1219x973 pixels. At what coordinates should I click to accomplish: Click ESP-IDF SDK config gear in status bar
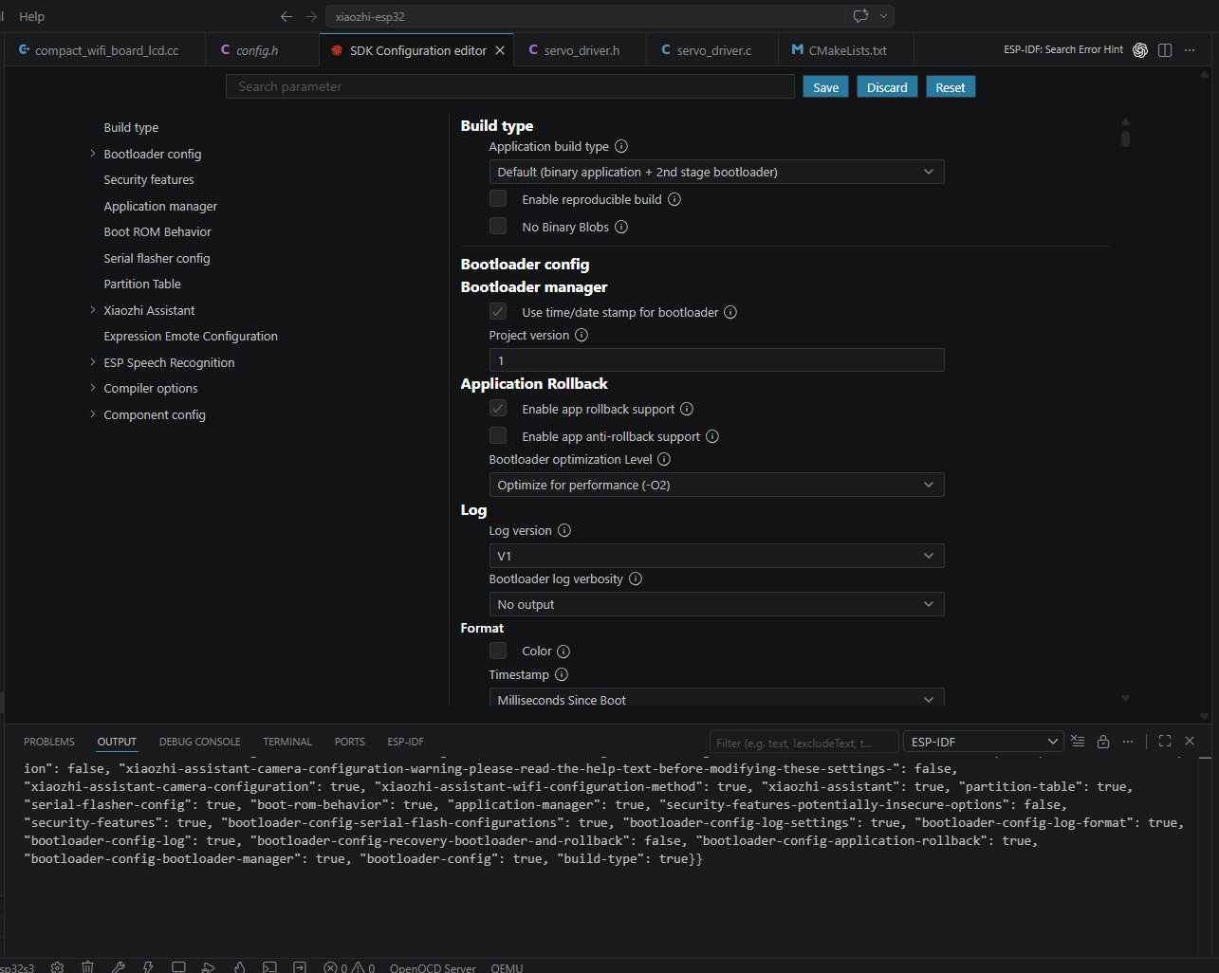[x=57, y=967]
